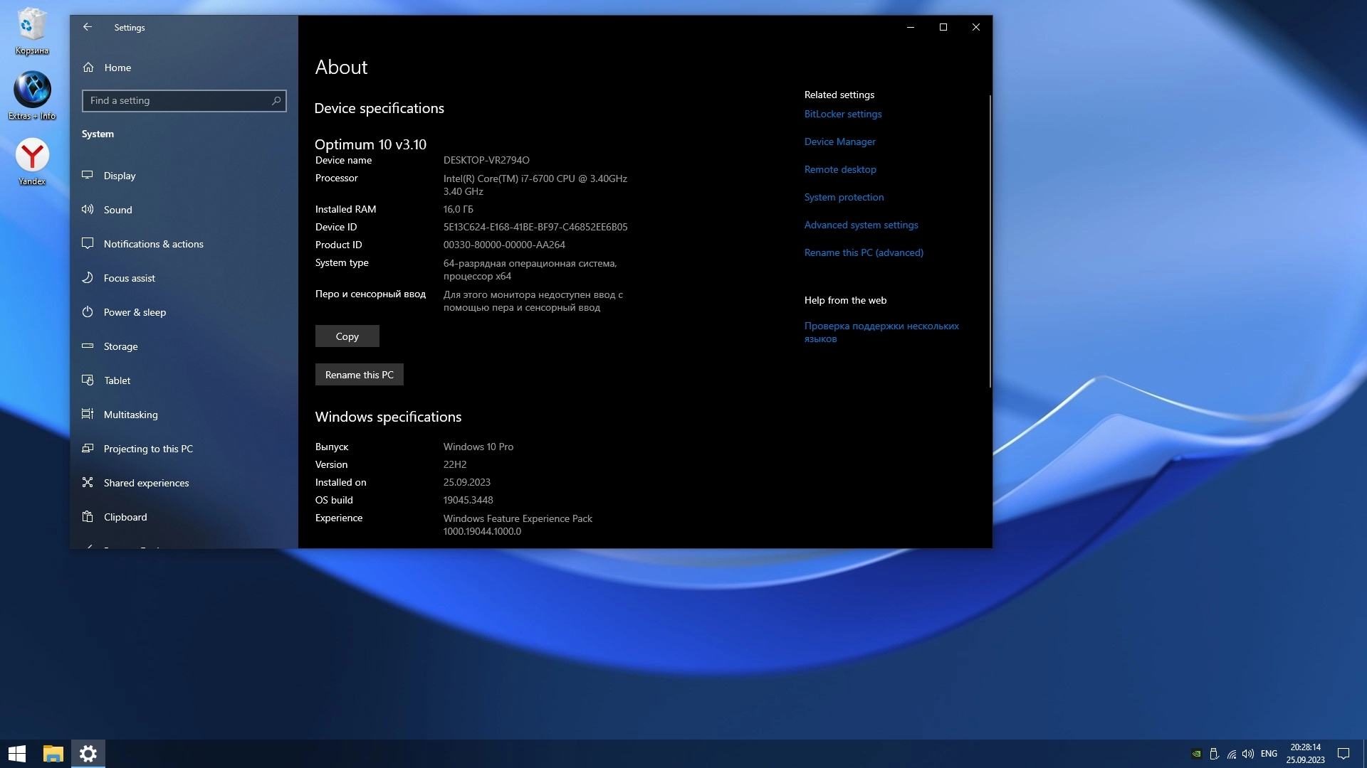
Task: Open Storage settings
Action: click(120, 346)
